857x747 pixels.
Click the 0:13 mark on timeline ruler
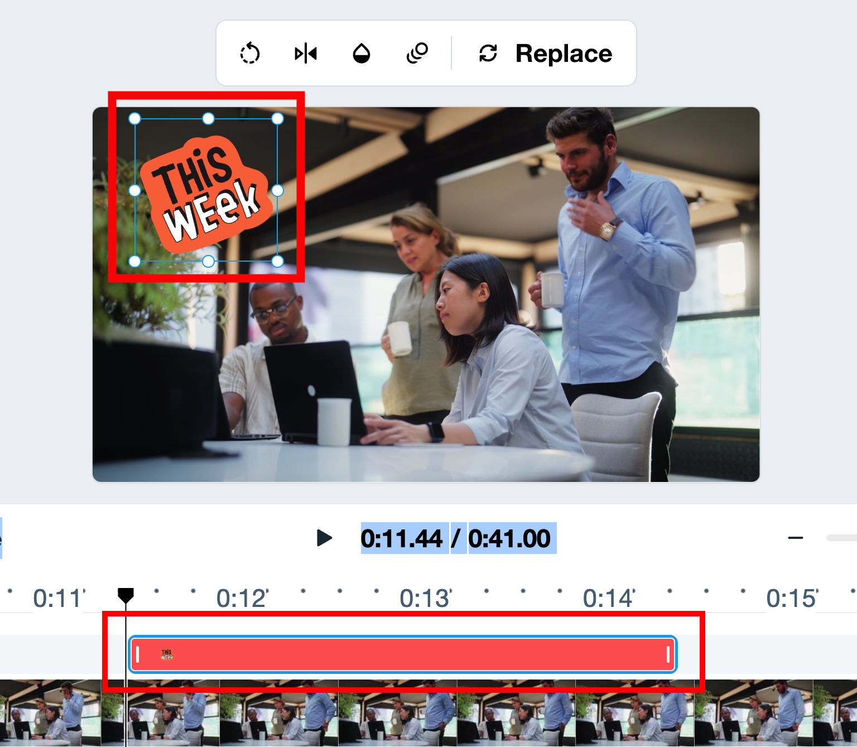click(425, 599)
